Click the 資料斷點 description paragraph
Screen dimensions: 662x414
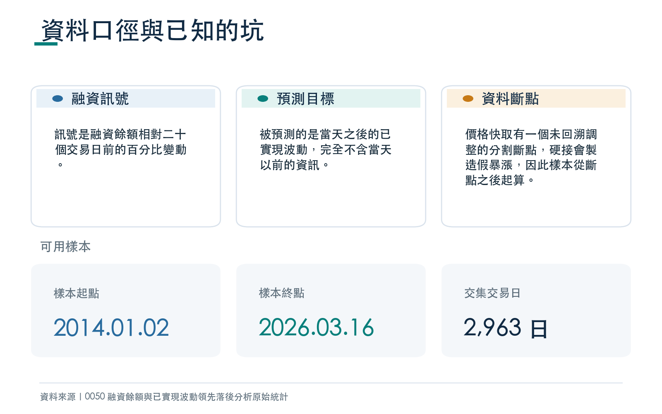(531, 157)
